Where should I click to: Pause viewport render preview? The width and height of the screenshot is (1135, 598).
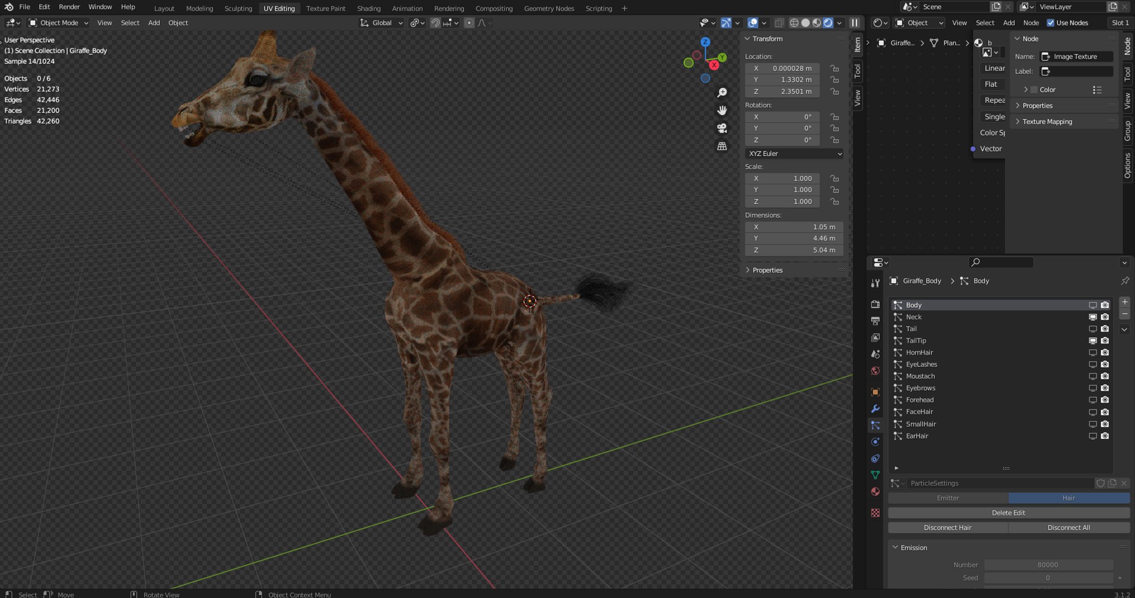[x=854, y=22]
